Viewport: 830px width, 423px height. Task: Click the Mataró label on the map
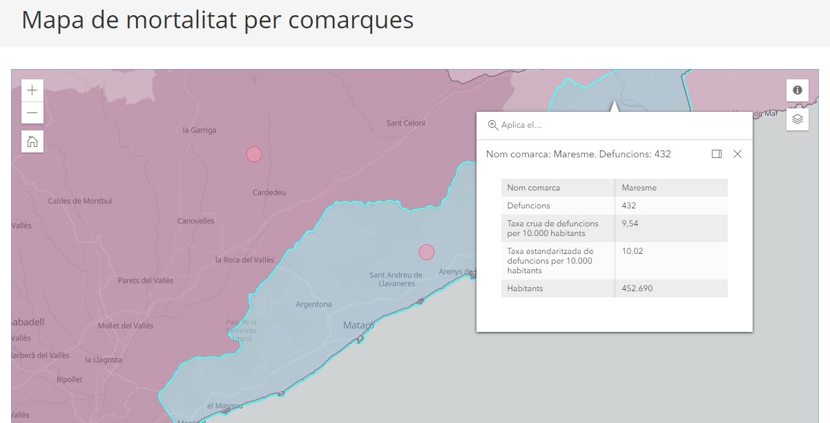[359, 325]
